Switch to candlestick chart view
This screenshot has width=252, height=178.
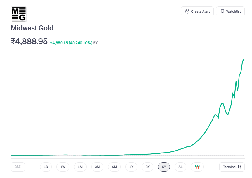[x=197, y=167]
